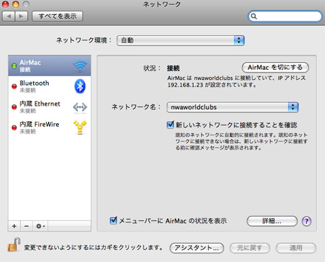Viewport: 325px width, 262px height.
Task: Click the 元に戻す revert button
Action: click(250, 248)
